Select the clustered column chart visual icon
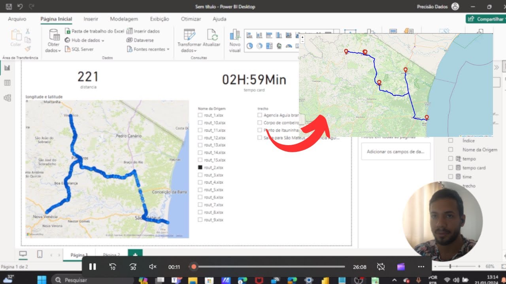This screenshot has width=506, height=284. pyautogui.click(x=279, y=35)
